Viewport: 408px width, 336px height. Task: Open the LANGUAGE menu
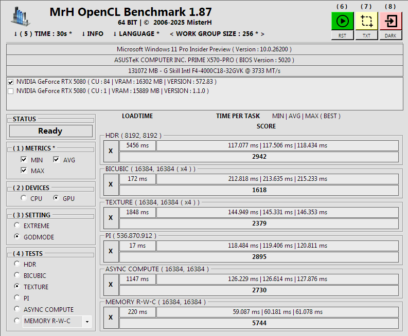point(136,34)
